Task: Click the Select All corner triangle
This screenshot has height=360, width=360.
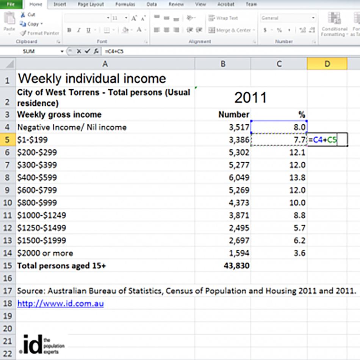Action: click(x=9, y=64)
